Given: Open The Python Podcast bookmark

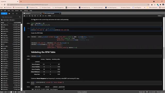Looking at the screenshot, I should [x=125, y=7].
